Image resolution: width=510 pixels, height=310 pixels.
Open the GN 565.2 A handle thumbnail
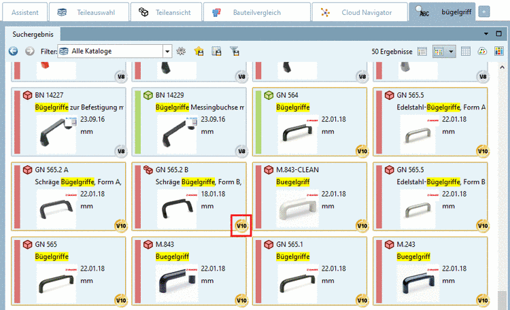click(56, 209)
